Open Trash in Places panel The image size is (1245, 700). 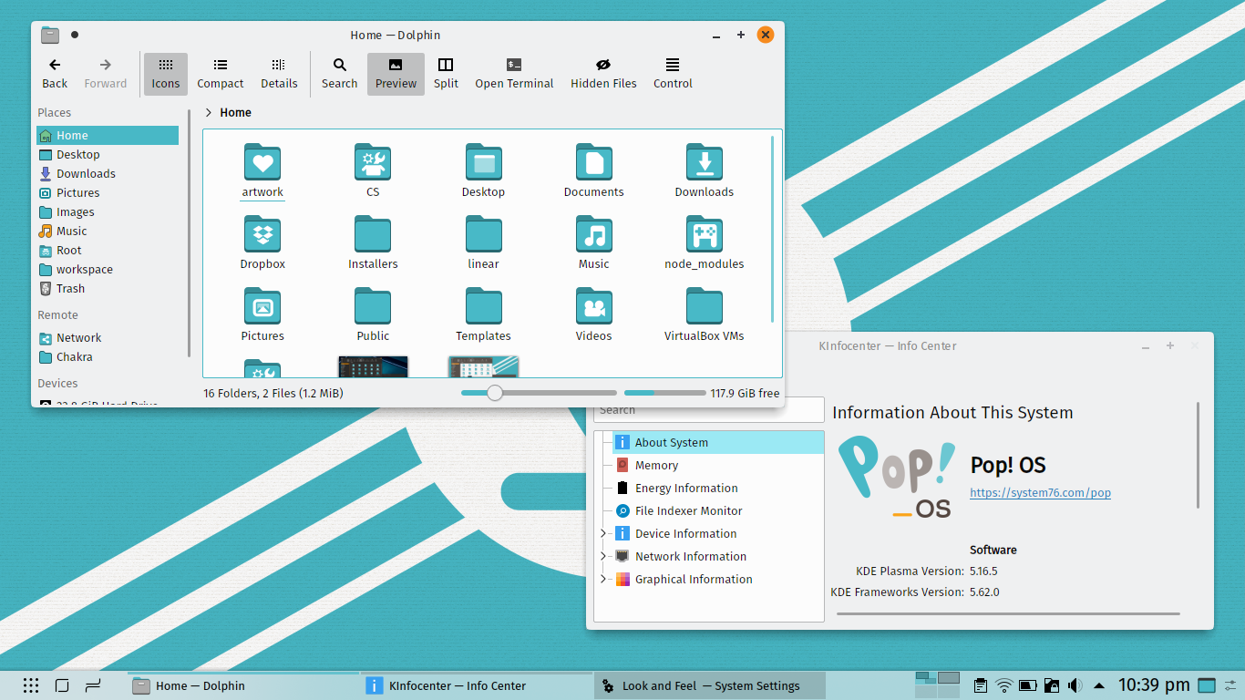point(108,288)
